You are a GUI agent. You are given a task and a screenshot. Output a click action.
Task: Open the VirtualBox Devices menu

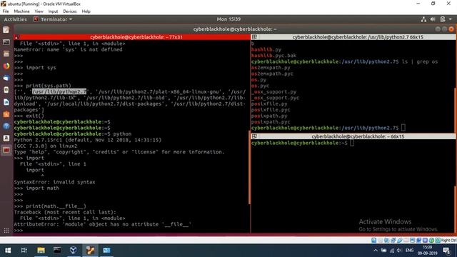(70, 11)
